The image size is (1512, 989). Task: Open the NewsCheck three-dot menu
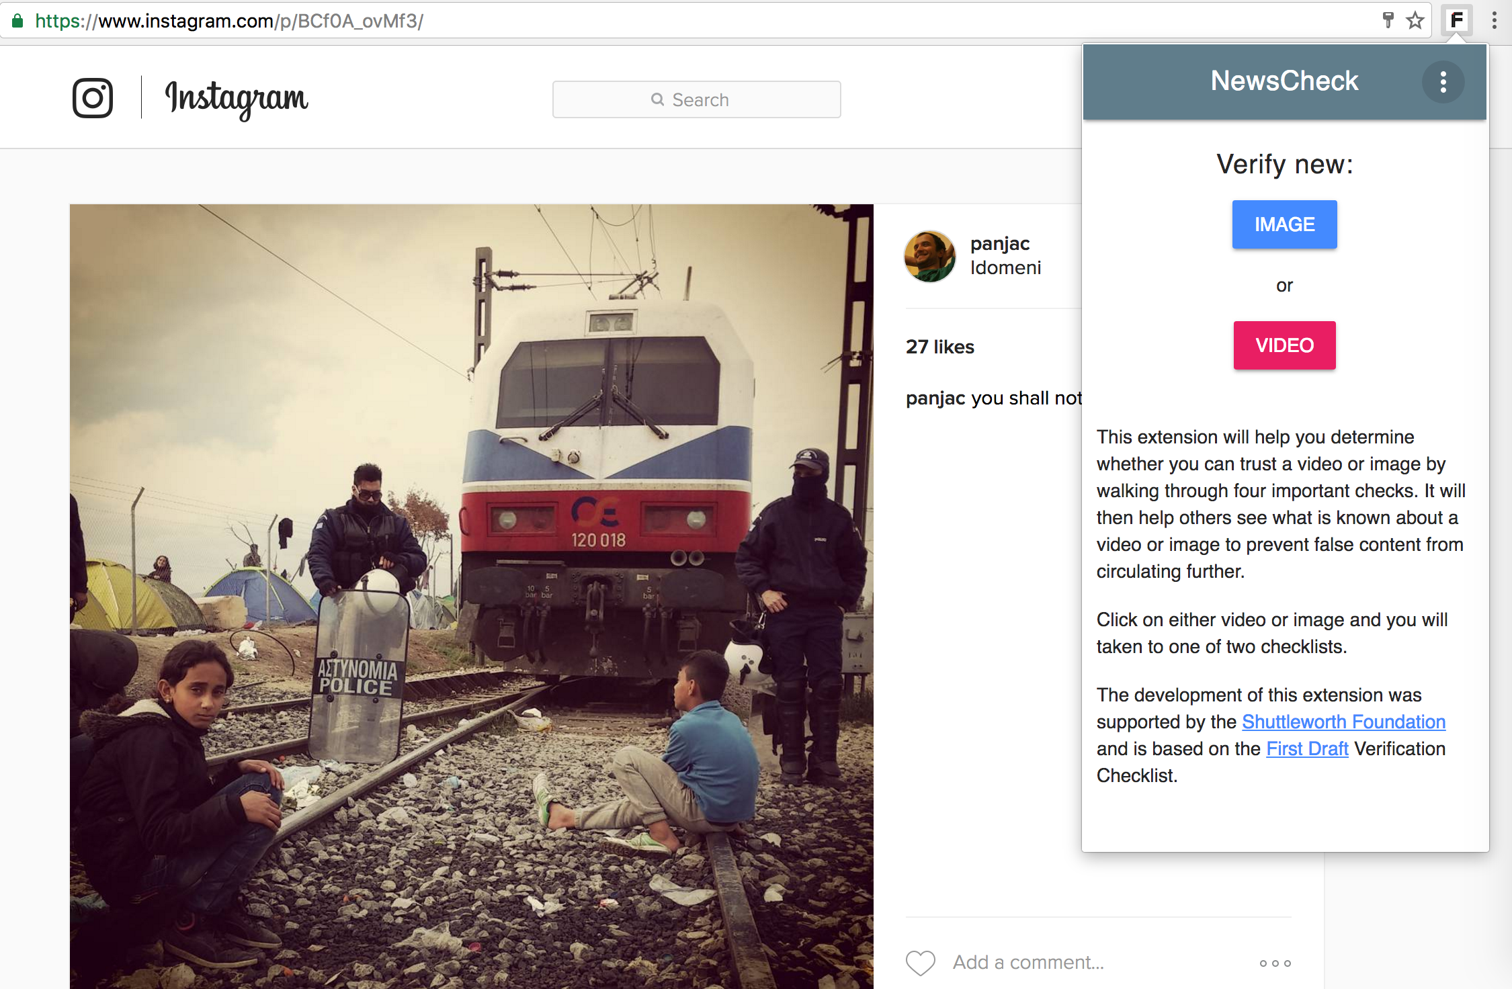(x=1443, y=82)
